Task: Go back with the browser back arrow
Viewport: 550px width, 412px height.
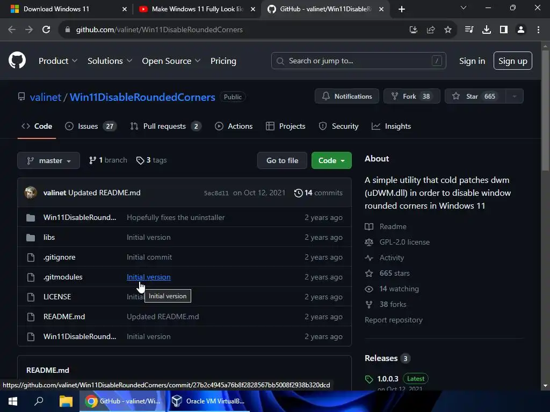Action: point(12,30)
